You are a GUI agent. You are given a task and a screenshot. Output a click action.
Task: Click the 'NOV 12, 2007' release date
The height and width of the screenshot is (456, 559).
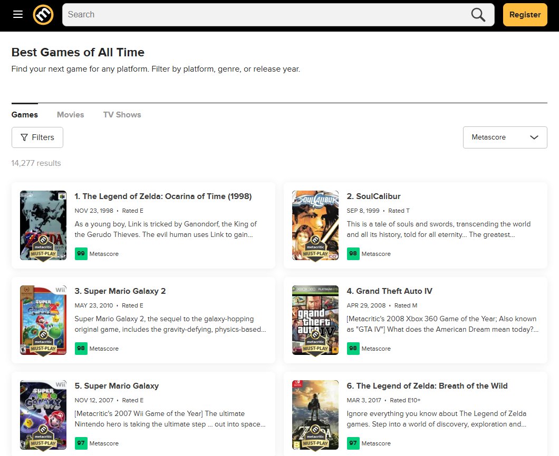click(x=94, y=400)
